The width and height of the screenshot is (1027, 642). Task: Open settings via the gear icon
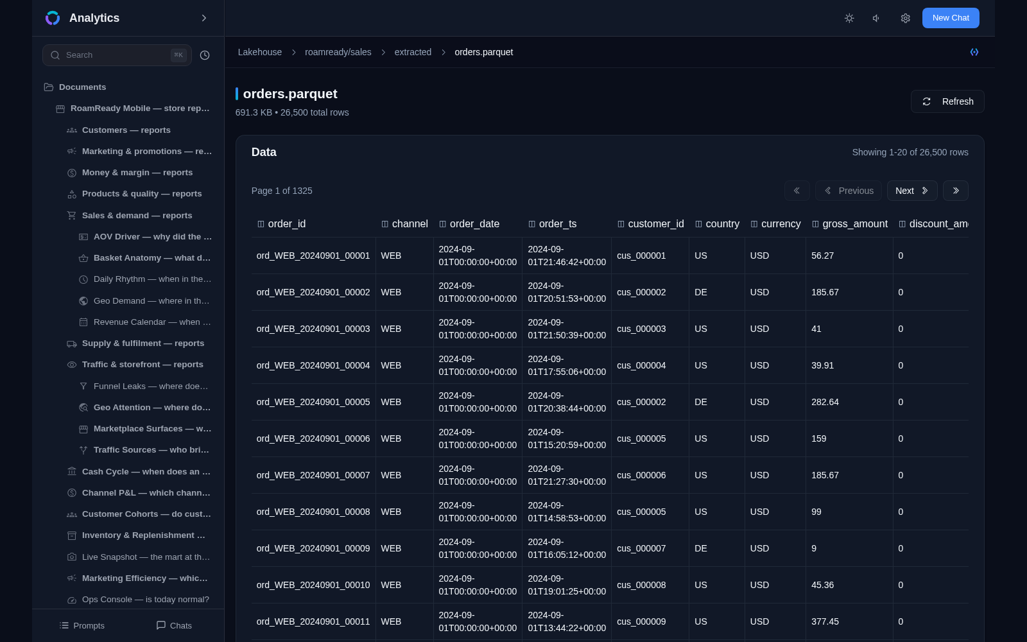(905, 18)
